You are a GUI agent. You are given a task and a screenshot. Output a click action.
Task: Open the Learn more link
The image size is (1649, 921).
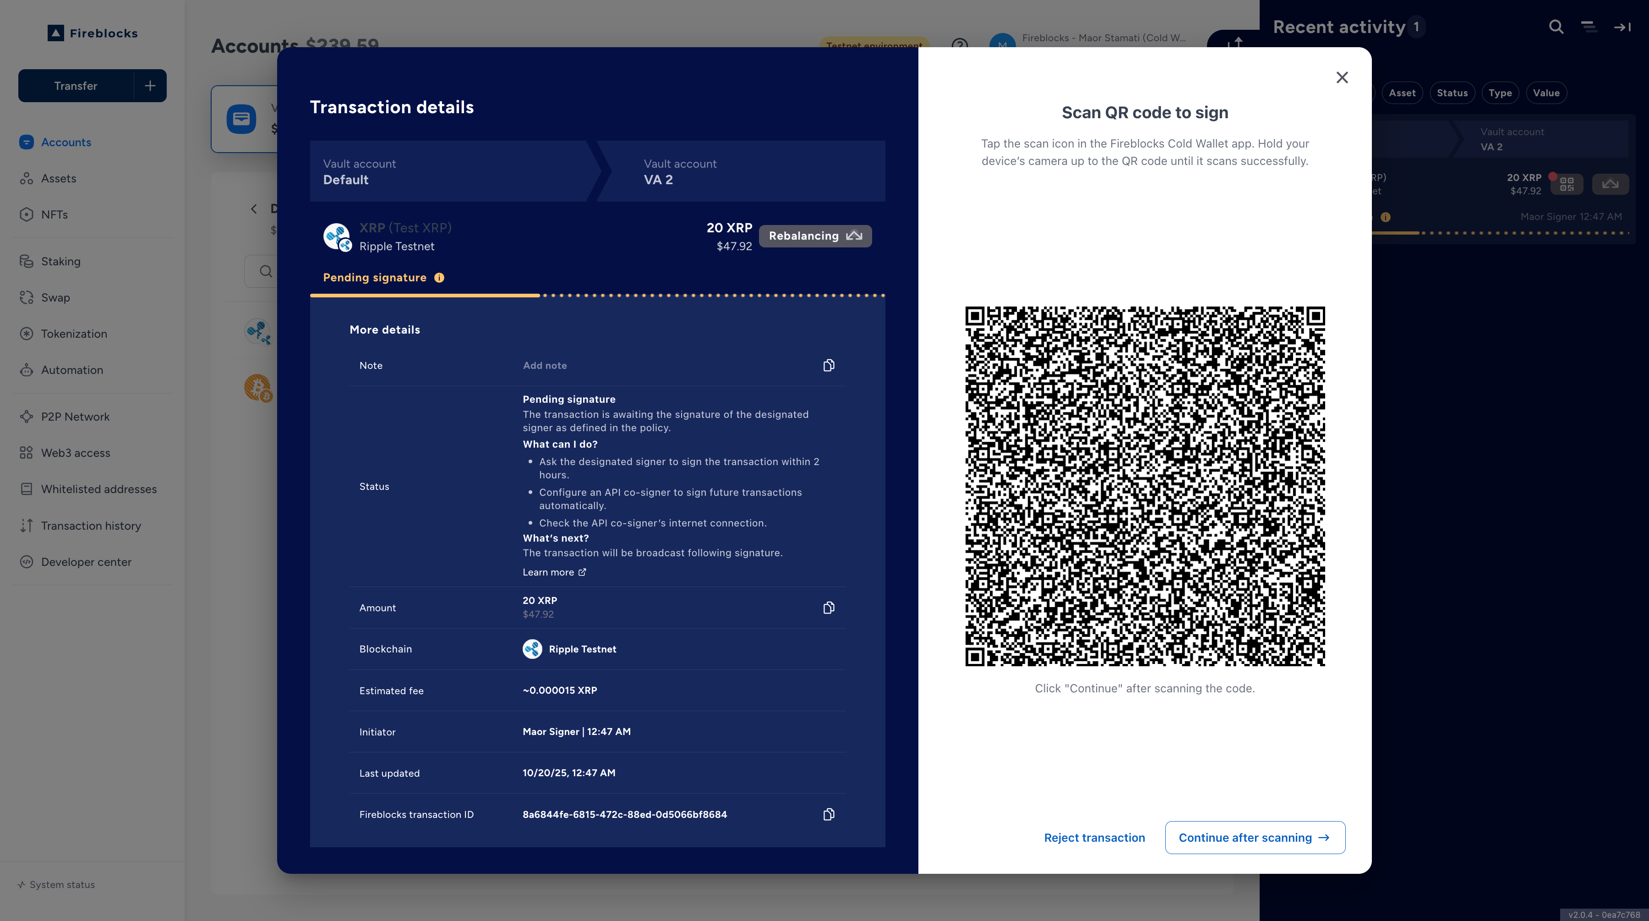pyautogui.click(x=554, y=572)
